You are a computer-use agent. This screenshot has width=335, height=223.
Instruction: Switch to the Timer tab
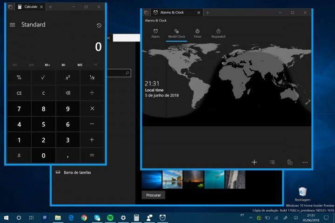(x=197, y=33)
